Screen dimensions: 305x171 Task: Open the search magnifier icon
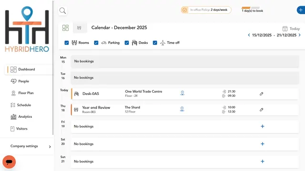click(x=62, y=10)
